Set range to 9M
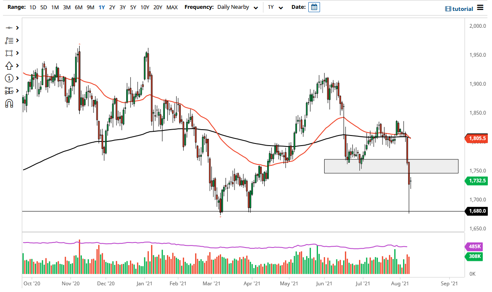The width and height of the screenshot is (492, 292). [90, 7]
